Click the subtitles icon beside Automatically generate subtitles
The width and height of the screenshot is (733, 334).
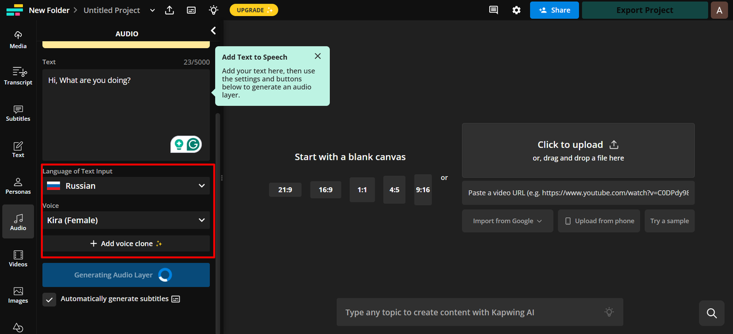176,299
